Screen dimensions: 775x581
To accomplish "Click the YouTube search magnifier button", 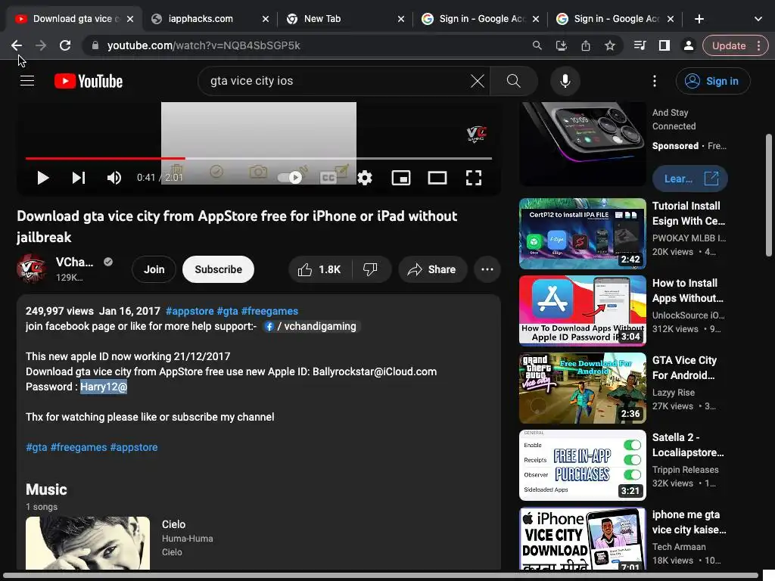I will click(514, 80).
